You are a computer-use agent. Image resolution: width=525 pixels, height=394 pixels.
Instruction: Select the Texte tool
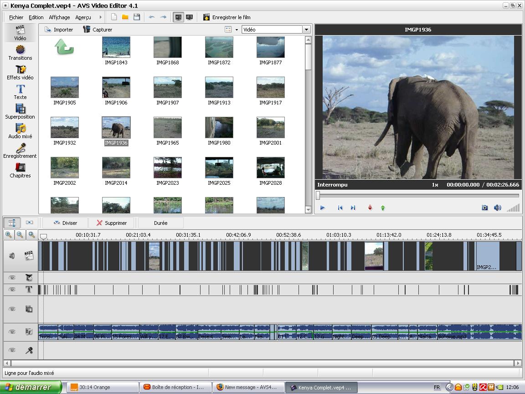coord(20,92)
